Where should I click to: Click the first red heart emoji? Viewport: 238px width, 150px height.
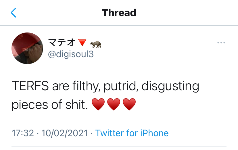coord(98,105)
